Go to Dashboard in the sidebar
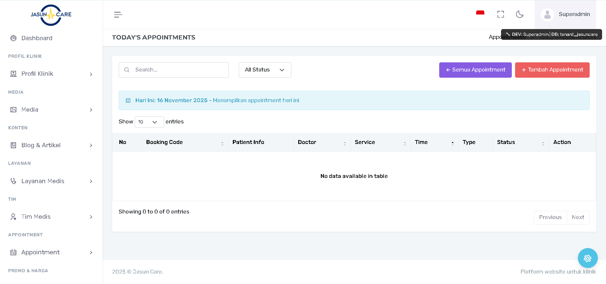Screen dimensions: 606x284 pos(37,38)
